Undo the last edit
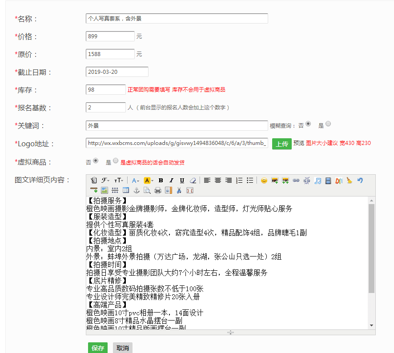This screenshot has width=394, height=353. coord(360,181)
